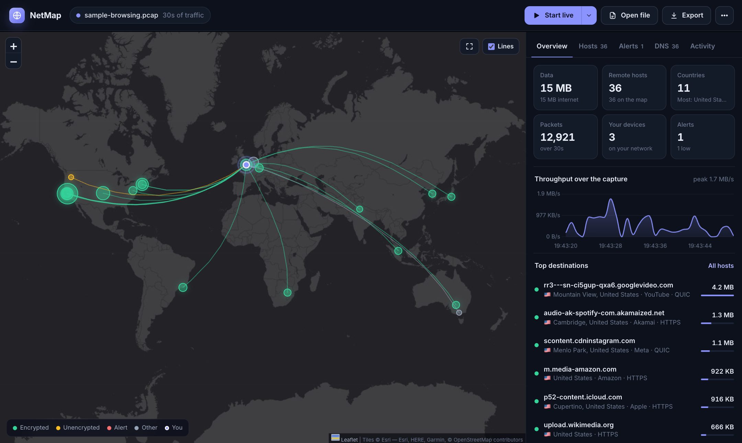Click the Export button
Screen dimensions: 742x443
click(x=686, y=15)
